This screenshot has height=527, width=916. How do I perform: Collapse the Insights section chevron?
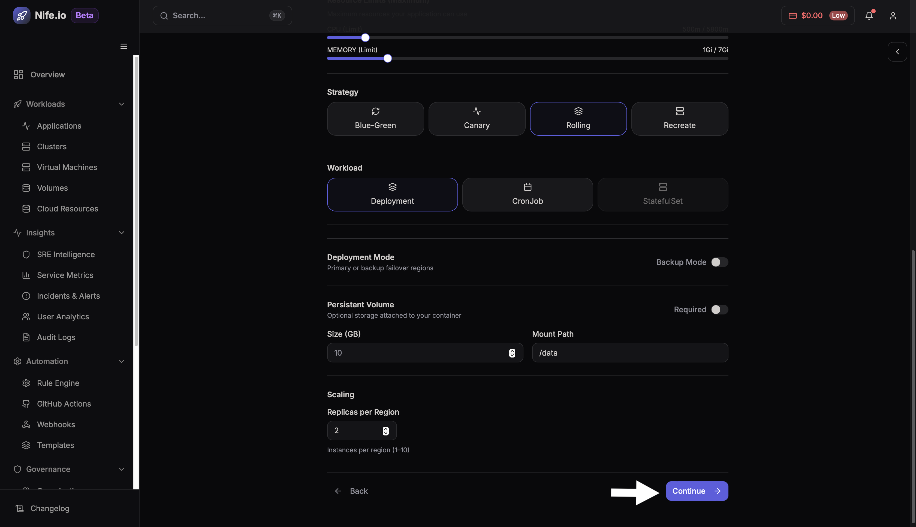[122, 233]
